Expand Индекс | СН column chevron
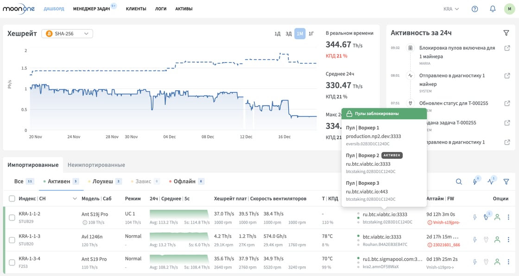 coord(75,199)
